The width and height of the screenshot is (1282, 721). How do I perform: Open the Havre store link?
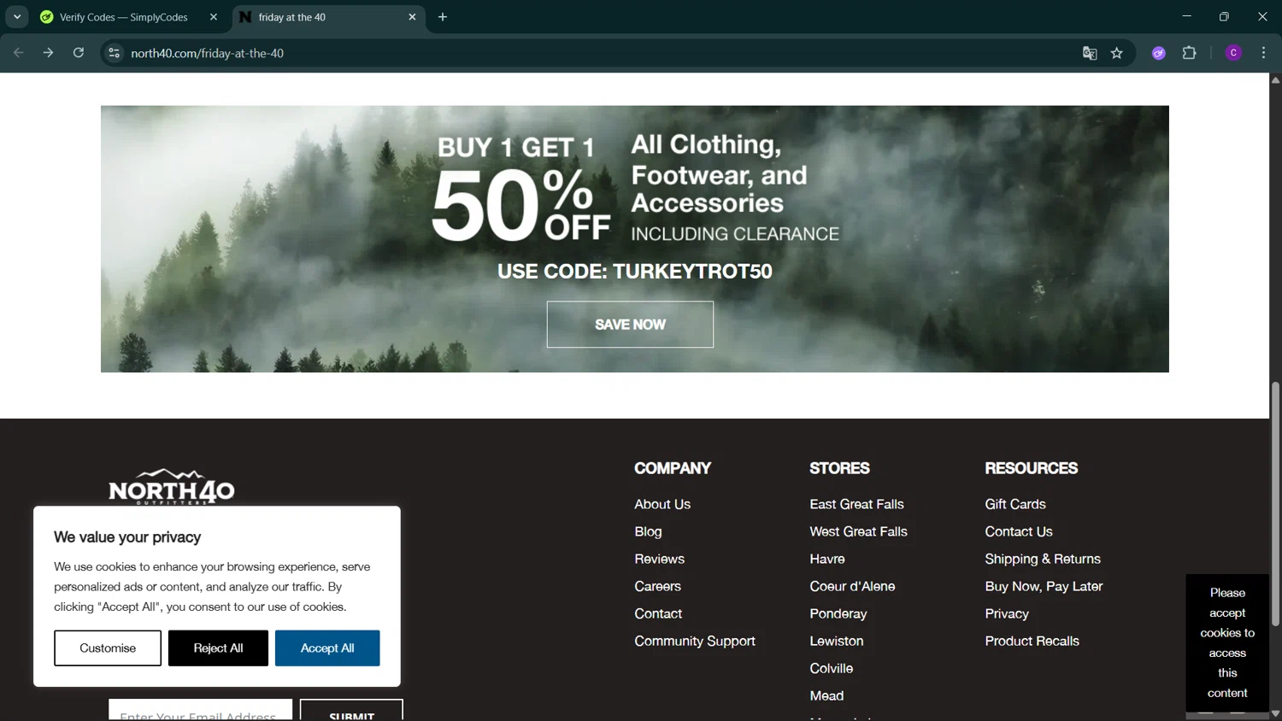point(826,559)
